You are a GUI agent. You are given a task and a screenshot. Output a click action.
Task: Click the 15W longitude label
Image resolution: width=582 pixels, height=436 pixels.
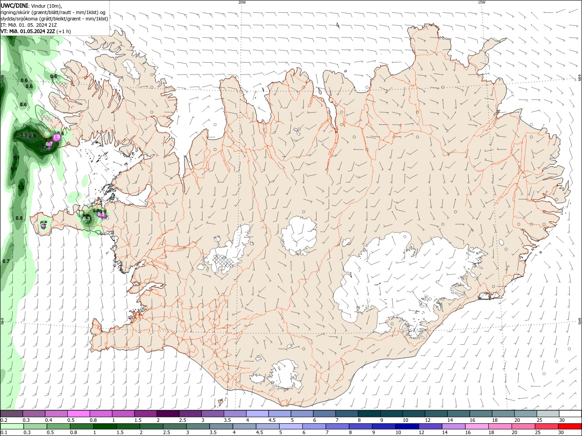tap(482, 2)
